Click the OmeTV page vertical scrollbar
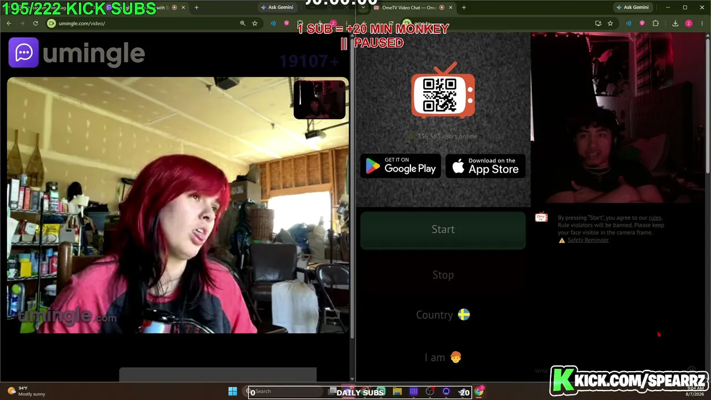Viewport: 711px width, 400px height. pyautogui.click(x=708, y=106)
